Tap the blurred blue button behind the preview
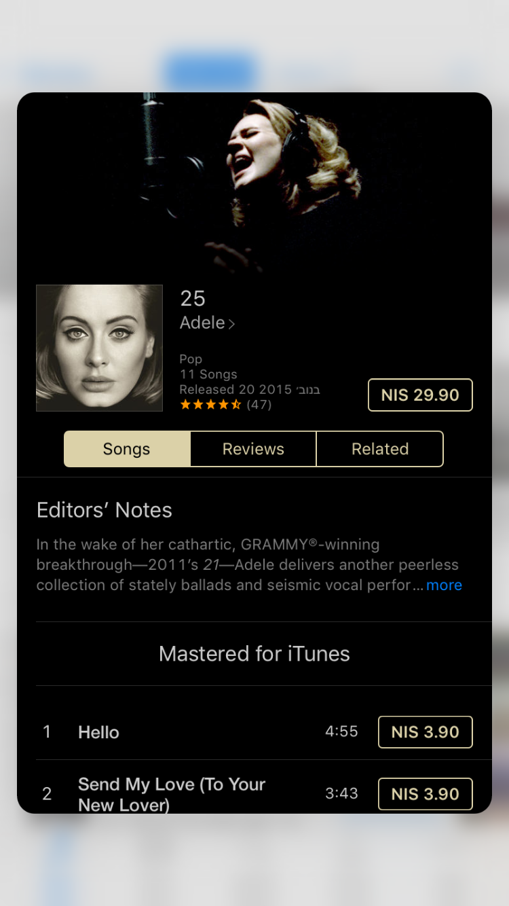This screenshot has height=906, width=509. pyautogui.click(x=210, y=71)
